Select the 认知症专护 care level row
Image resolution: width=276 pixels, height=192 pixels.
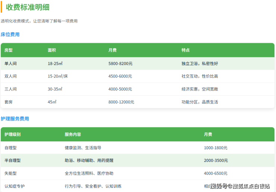(x=15, y=186)
